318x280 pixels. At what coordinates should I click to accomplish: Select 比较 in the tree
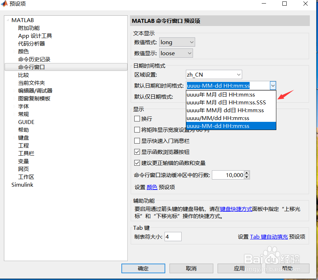pos(24,75)
